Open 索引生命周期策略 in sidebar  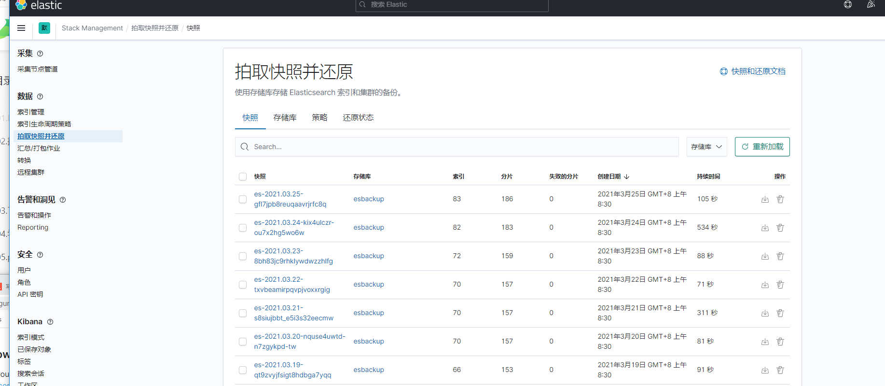(44, 124)
